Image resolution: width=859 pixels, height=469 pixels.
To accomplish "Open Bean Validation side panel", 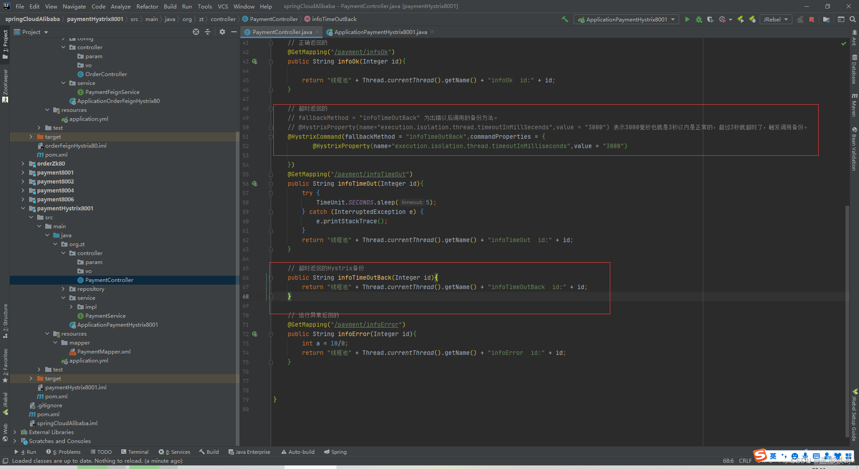I will [x=854, y=149].
